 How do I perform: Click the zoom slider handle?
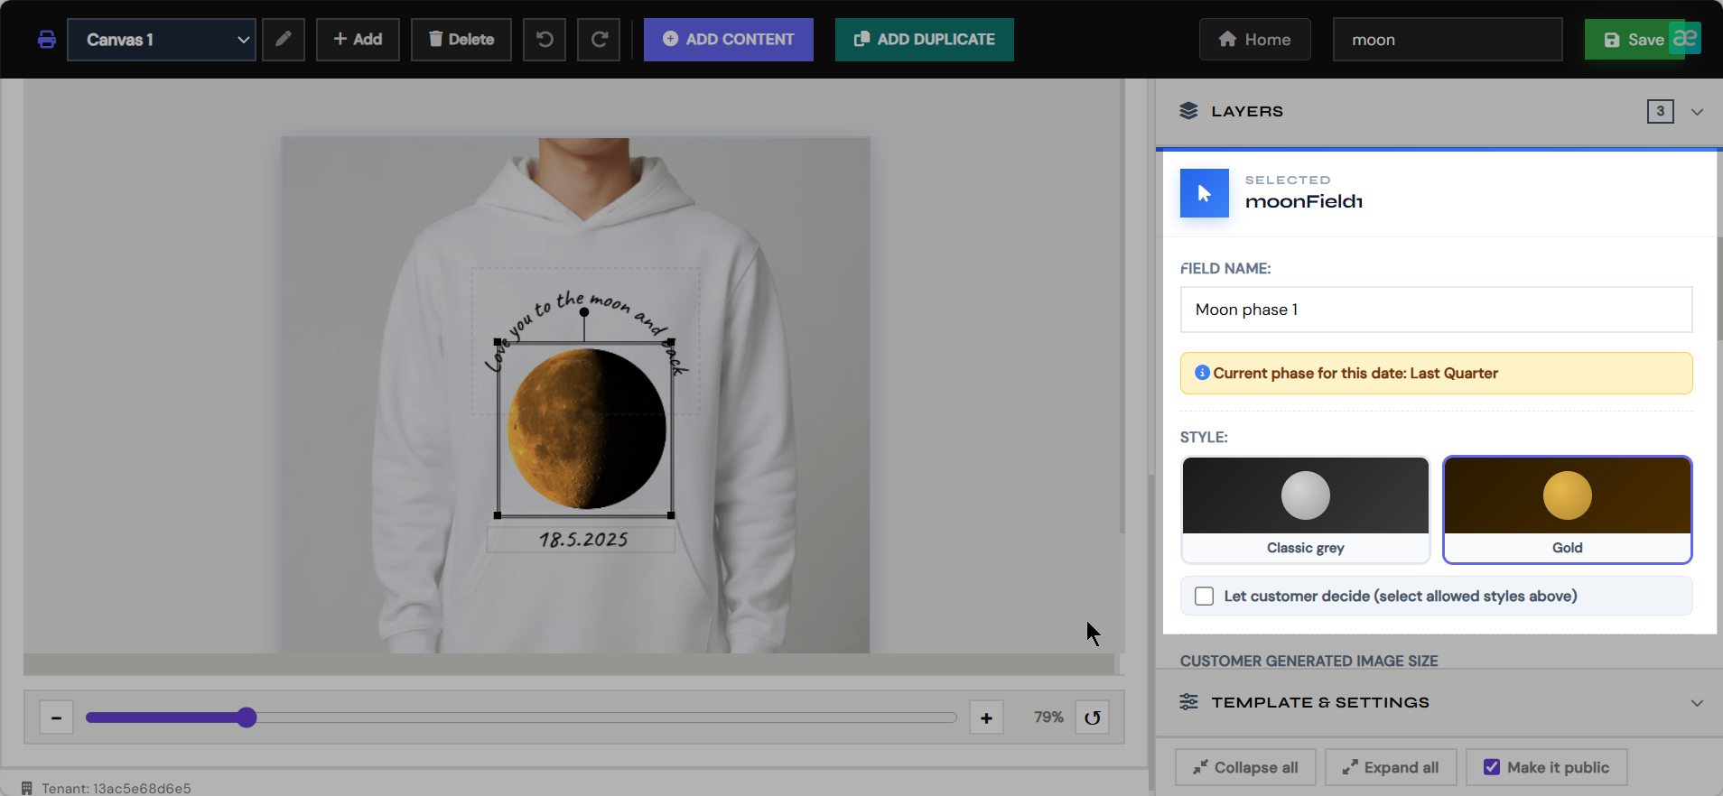click(x=247, y=717)
